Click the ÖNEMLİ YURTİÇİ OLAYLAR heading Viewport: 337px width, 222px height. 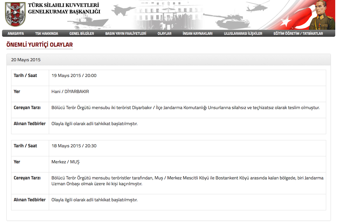[39, 45]
